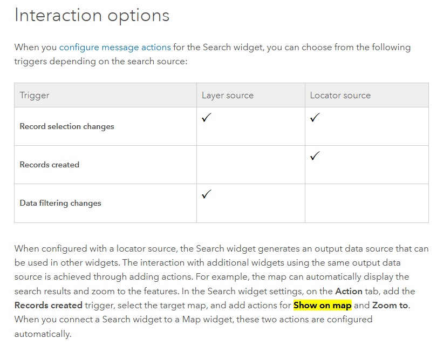Select the "Records created" row label in the table

click(x=50, y=165)
